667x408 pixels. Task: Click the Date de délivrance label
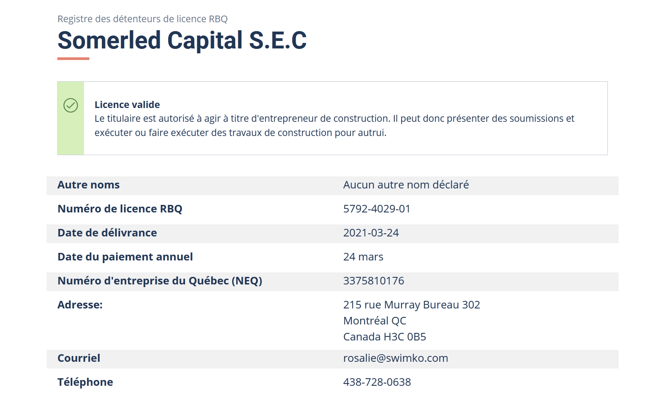coord(107,233)
